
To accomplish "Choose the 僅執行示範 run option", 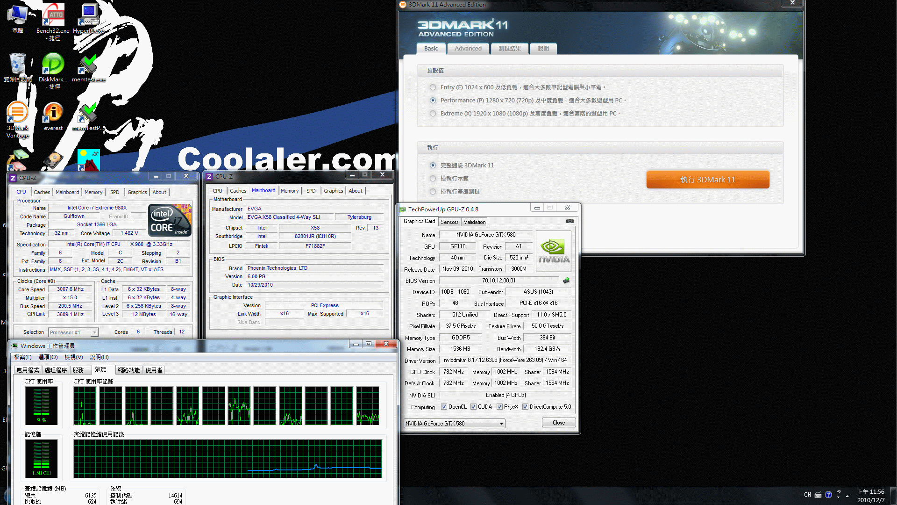I will [433, 179].
